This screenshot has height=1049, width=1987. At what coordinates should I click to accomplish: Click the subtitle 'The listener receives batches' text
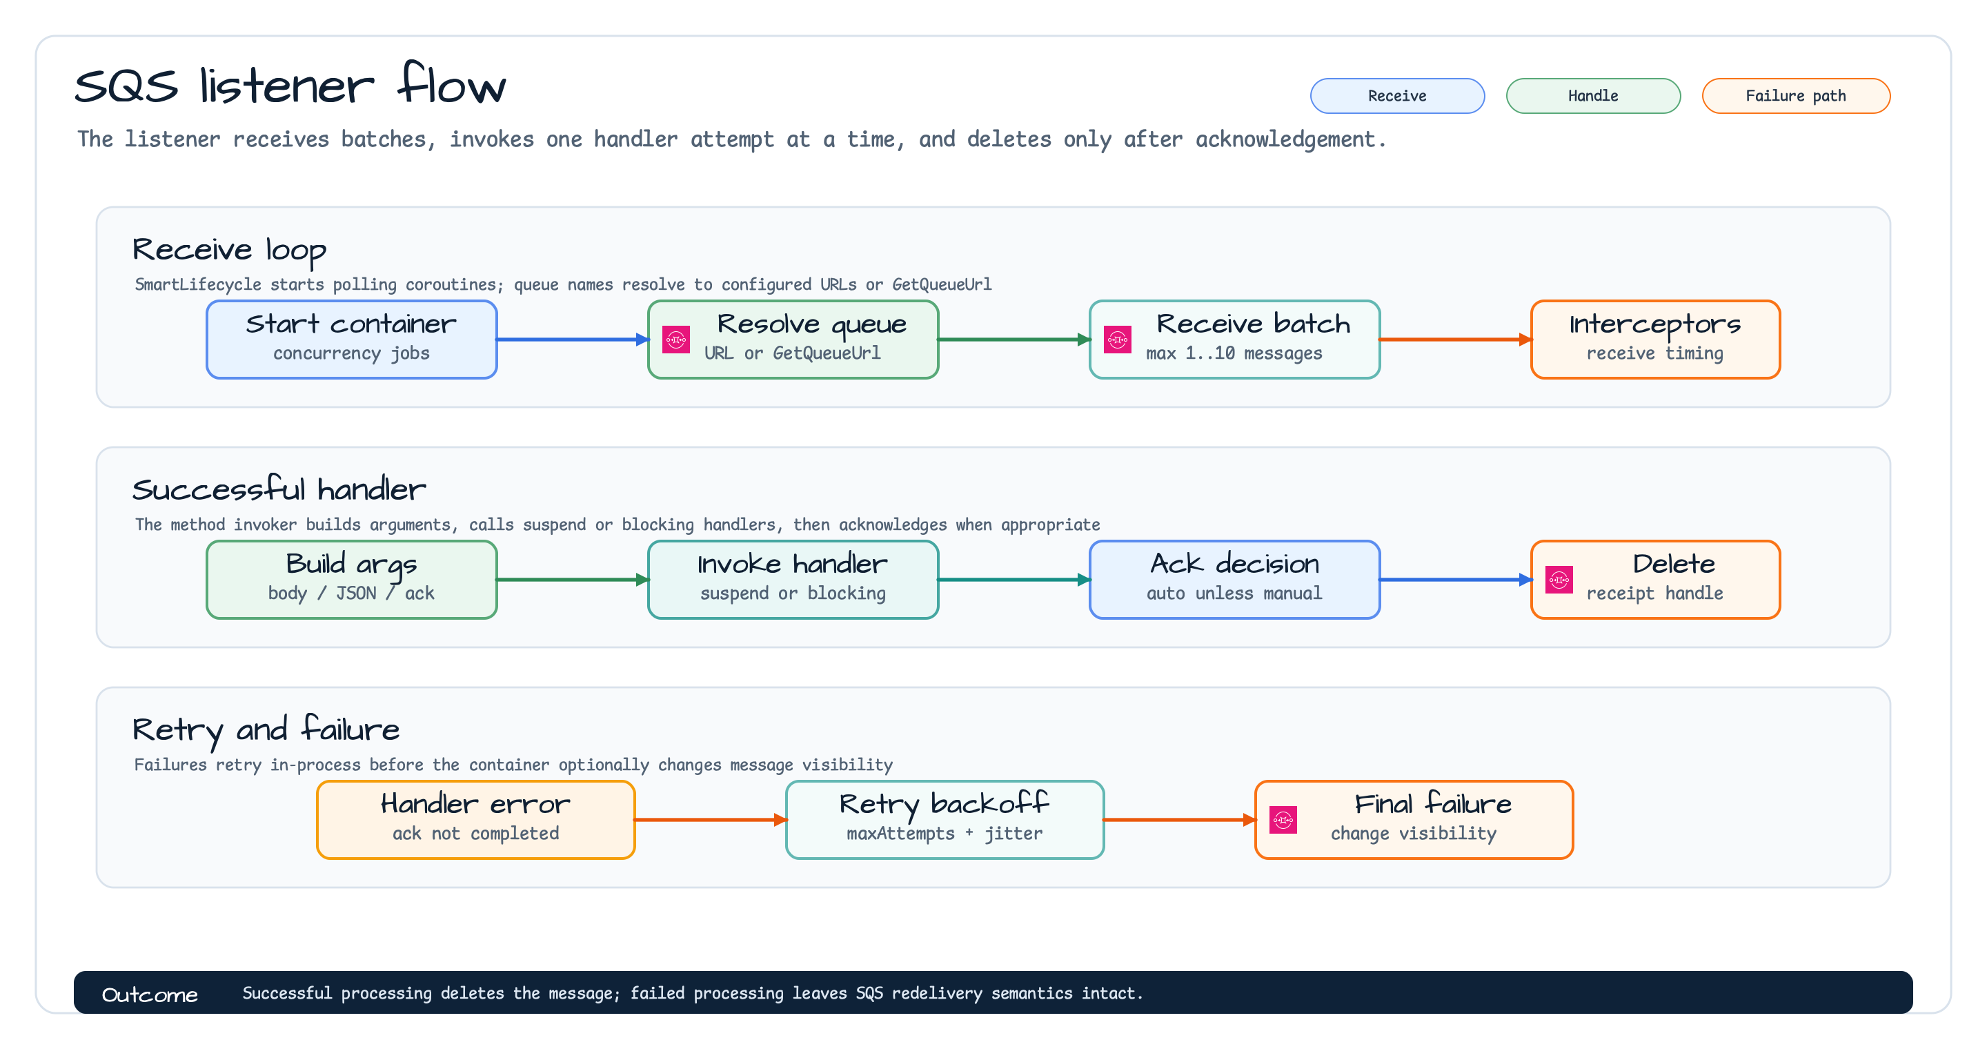[x=731, y=139]
